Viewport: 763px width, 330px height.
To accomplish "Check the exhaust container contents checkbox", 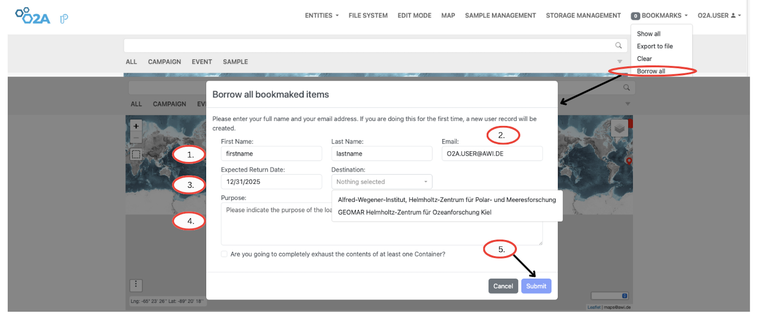I will click(x=224, y=254).
